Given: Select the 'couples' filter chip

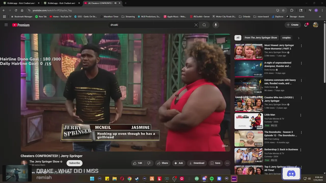Looking at the screenshot, I should pos(286,38).
